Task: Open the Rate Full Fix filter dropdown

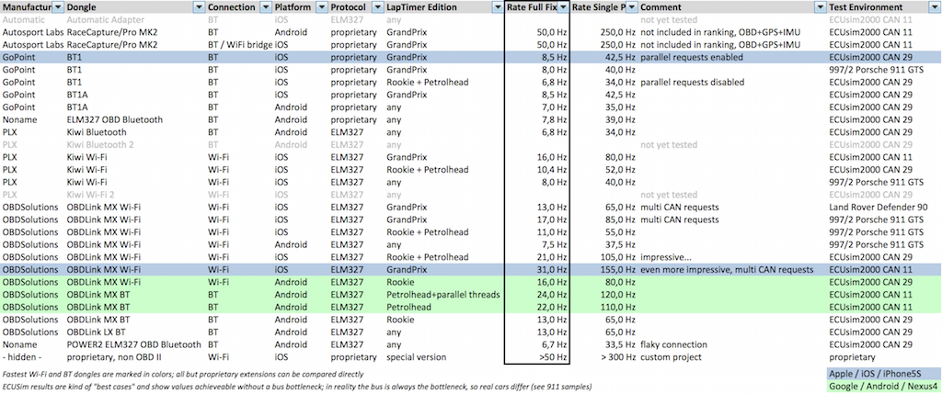Action: [562, 7]
